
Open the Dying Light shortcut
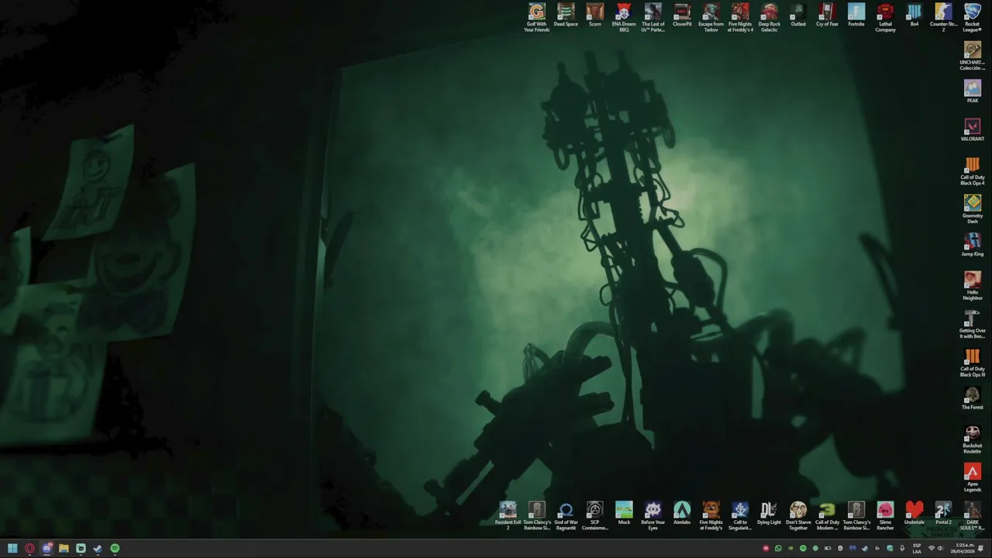[769, 513]
